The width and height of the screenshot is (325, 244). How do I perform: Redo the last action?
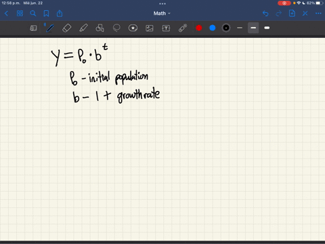coord(279,14)
